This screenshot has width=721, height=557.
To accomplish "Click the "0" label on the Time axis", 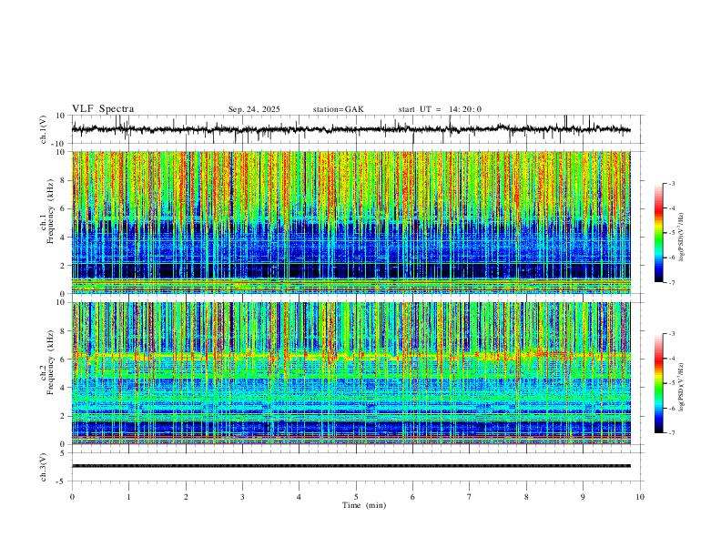I will click(72, 497).
